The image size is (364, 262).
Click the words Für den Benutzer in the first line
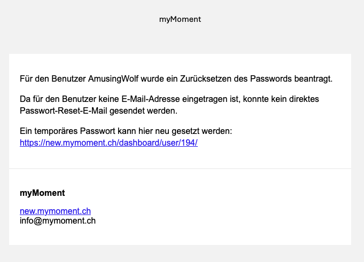[x=50, y=79]
